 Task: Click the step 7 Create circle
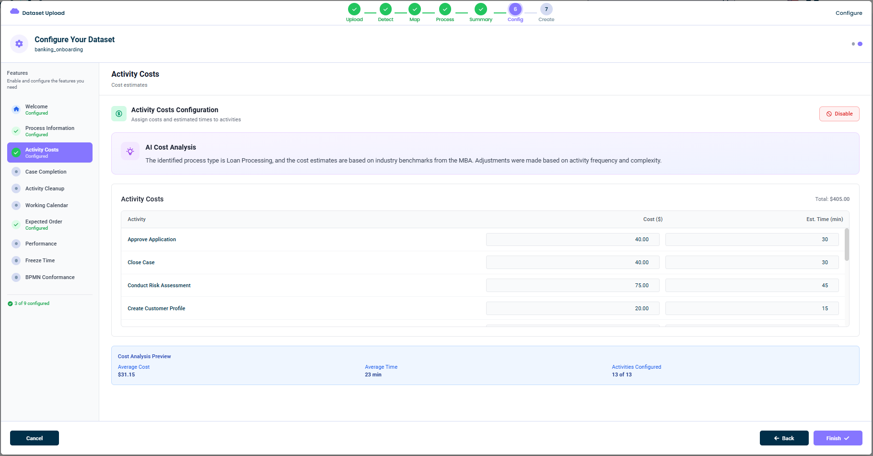tap(546, 9)
